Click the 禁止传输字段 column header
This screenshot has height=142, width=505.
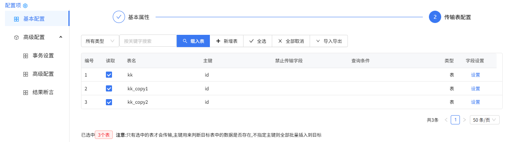pos(289,61)
